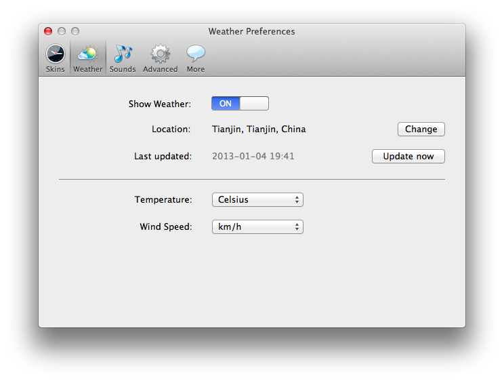Screen dimensions: 504x381
Task: Open the Advanced gear tab
Action: pos(160,58)
